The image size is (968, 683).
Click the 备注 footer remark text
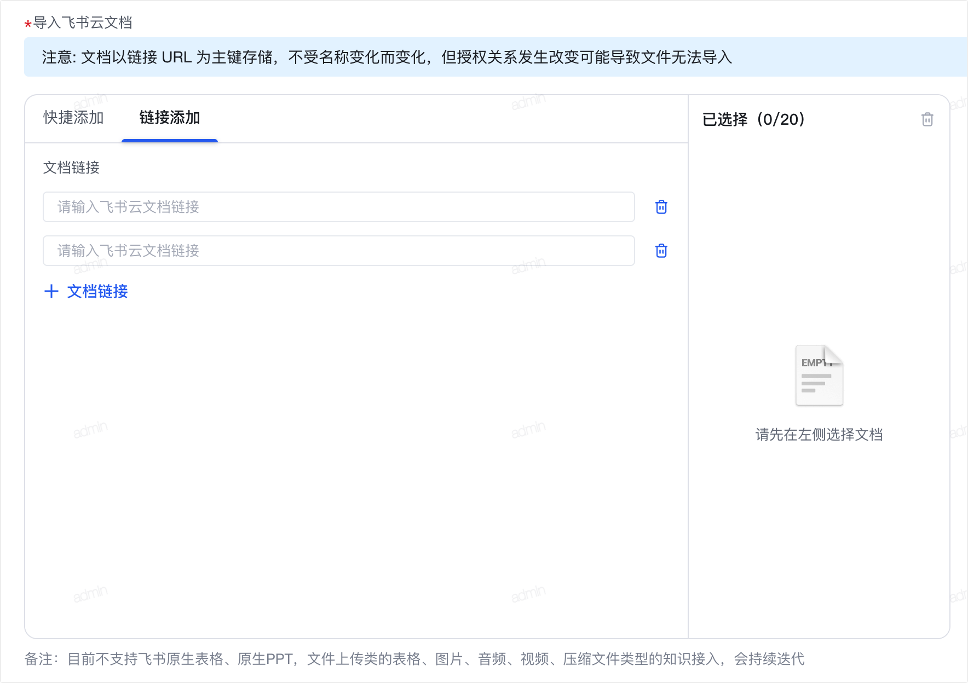414,659
